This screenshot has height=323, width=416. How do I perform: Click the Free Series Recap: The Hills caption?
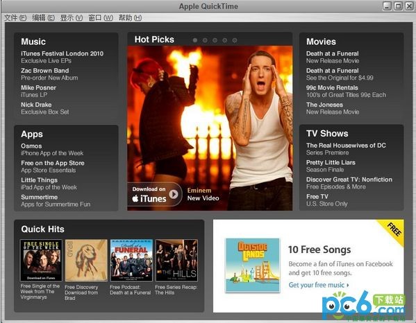176,290
